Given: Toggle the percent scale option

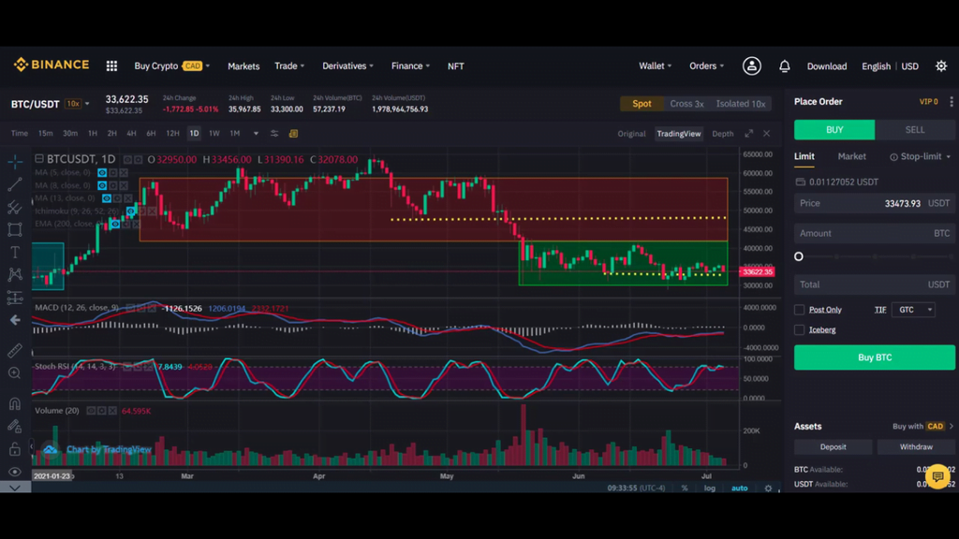Looking at the screenshot, I should (x=685, y=488).
